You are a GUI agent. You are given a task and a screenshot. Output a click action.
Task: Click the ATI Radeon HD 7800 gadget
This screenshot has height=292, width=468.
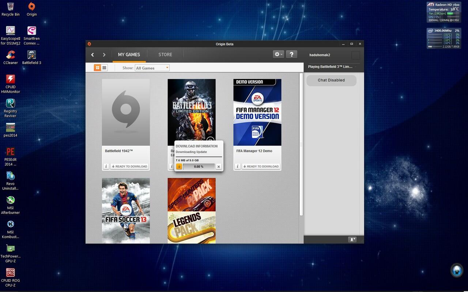(444, 12)
